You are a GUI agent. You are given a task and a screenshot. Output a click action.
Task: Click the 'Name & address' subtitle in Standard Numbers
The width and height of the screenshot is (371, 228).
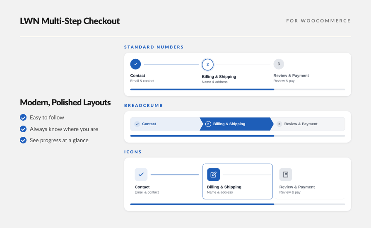point(214,82)
